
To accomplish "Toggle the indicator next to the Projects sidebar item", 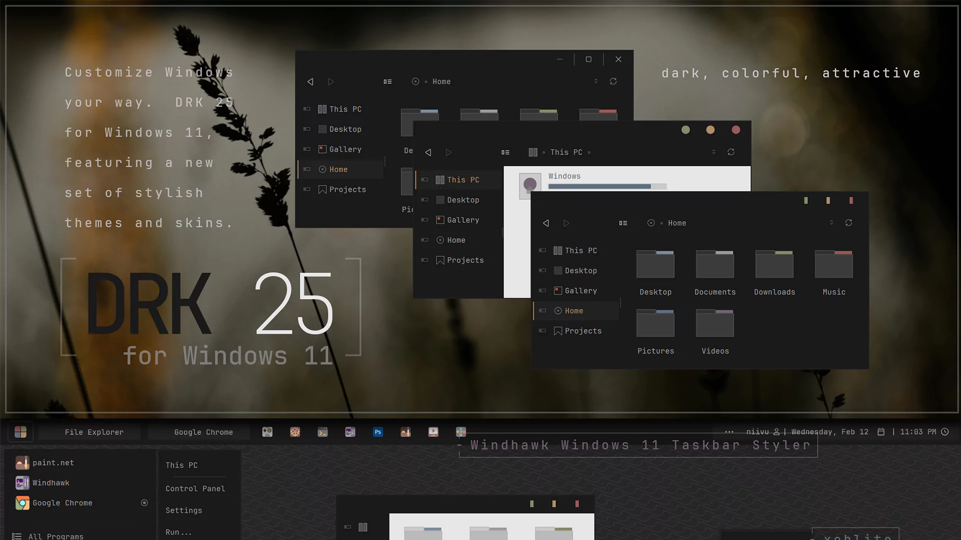I will (x=543, y=330).
